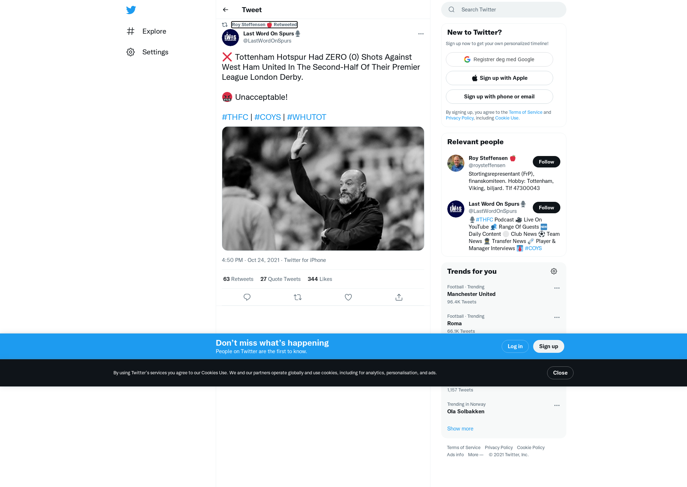Retweet using the retweet icon below the tweet
The height and width of the screenshot is (487, 687).
298,297
